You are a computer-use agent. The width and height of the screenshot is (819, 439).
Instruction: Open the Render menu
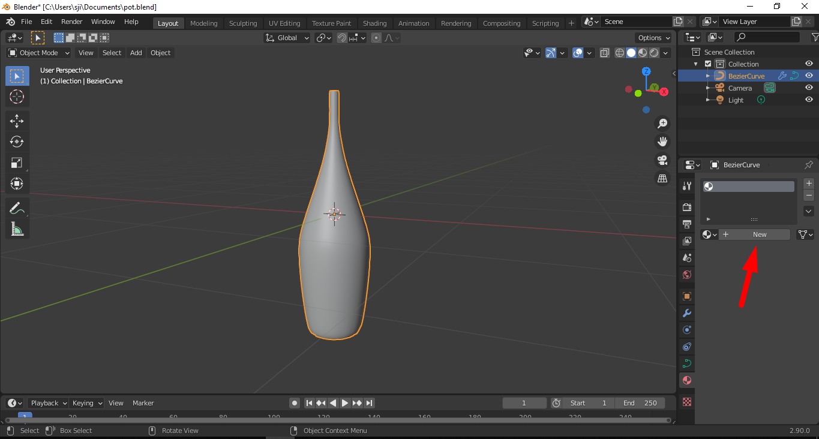coord(71,21)
